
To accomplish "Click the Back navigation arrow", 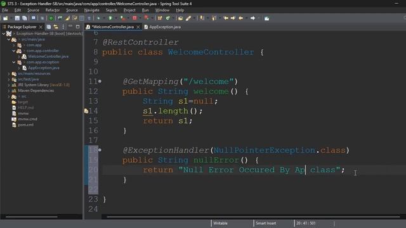I will coord(241,18).
